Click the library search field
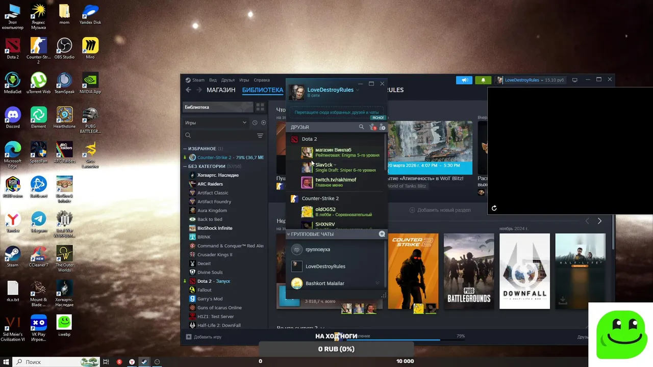The width and height of the screenshot is (653, 367). coord(219,136)
